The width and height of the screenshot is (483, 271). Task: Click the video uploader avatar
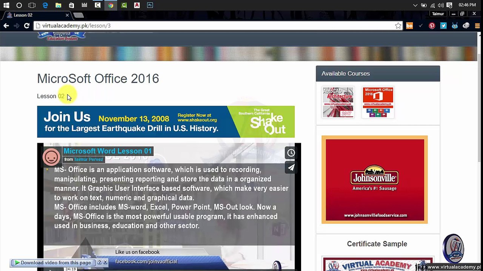coord(51,157)
